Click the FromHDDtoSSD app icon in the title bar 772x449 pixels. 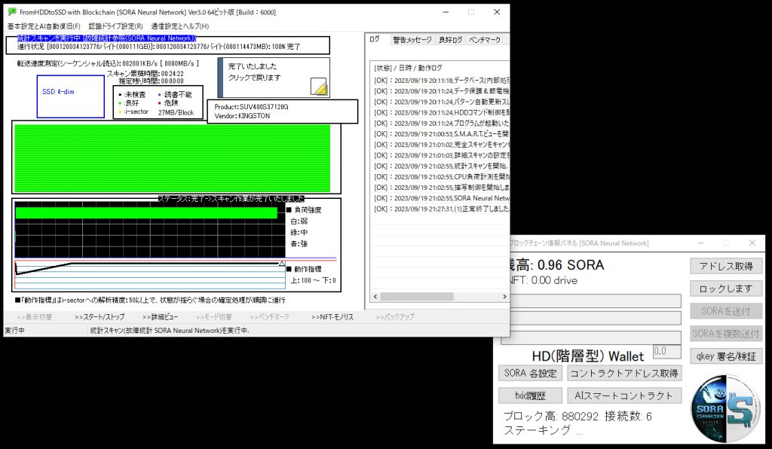(12, 12)
